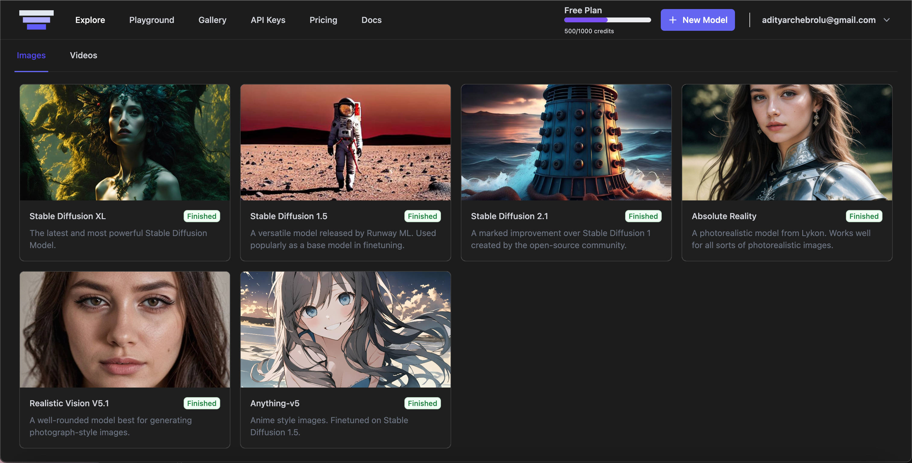
Task: Select the Anything-v5 anime thumbnail
Action: coord(345,329)
